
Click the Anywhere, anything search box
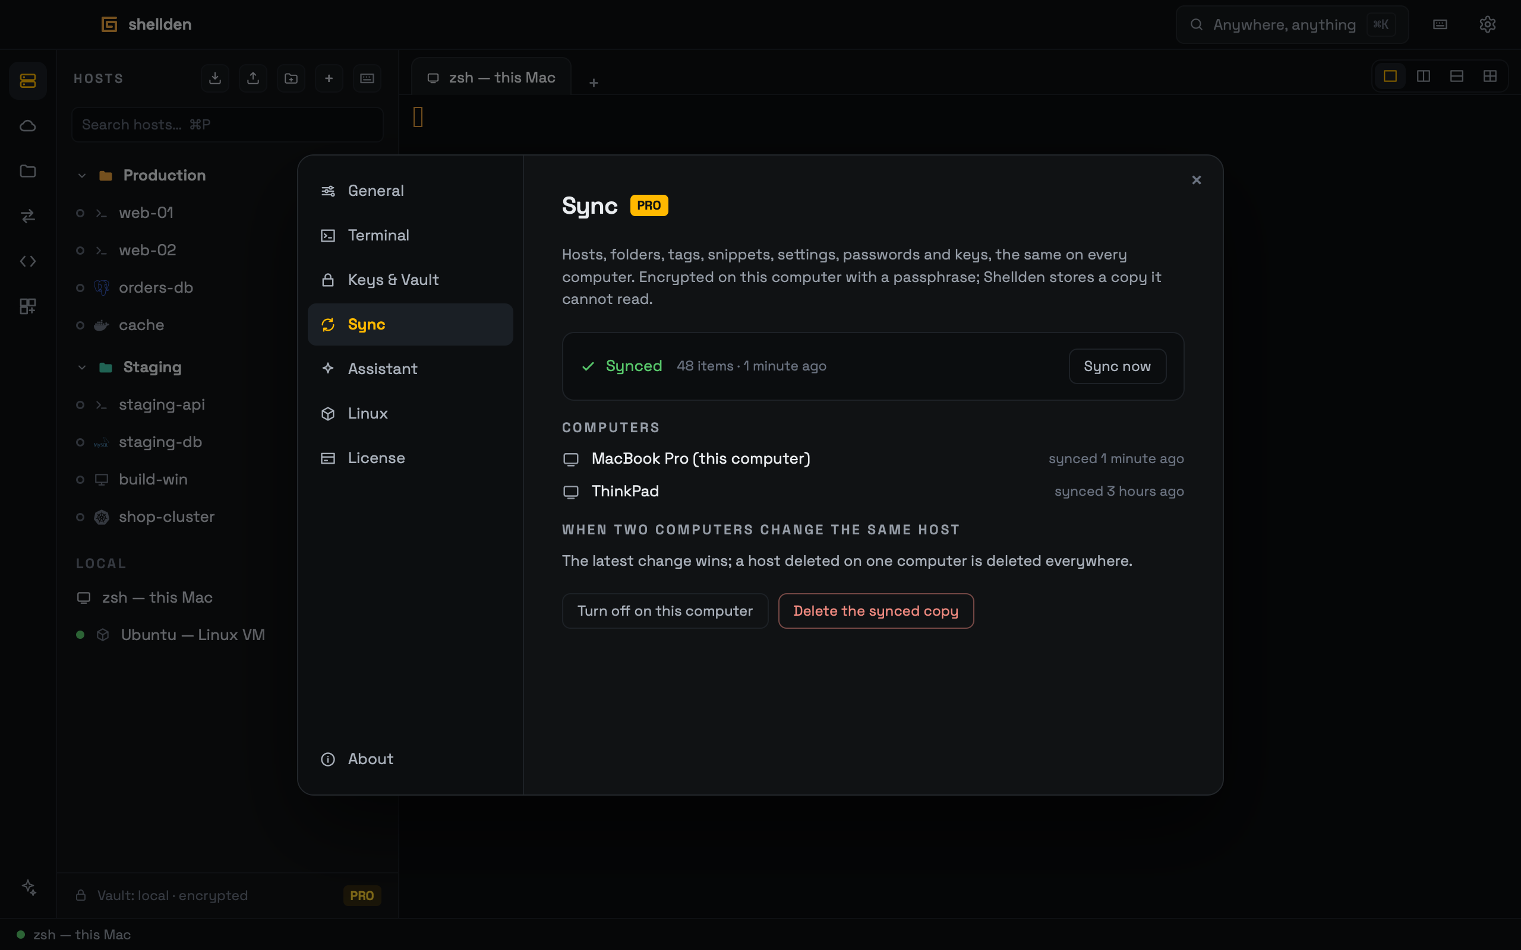[1292, 24]
